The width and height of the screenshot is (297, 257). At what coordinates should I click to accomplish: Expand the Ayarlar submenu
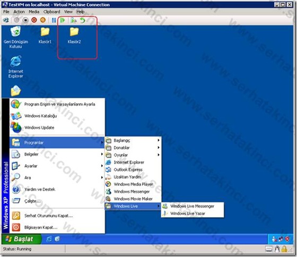point(57,166)
